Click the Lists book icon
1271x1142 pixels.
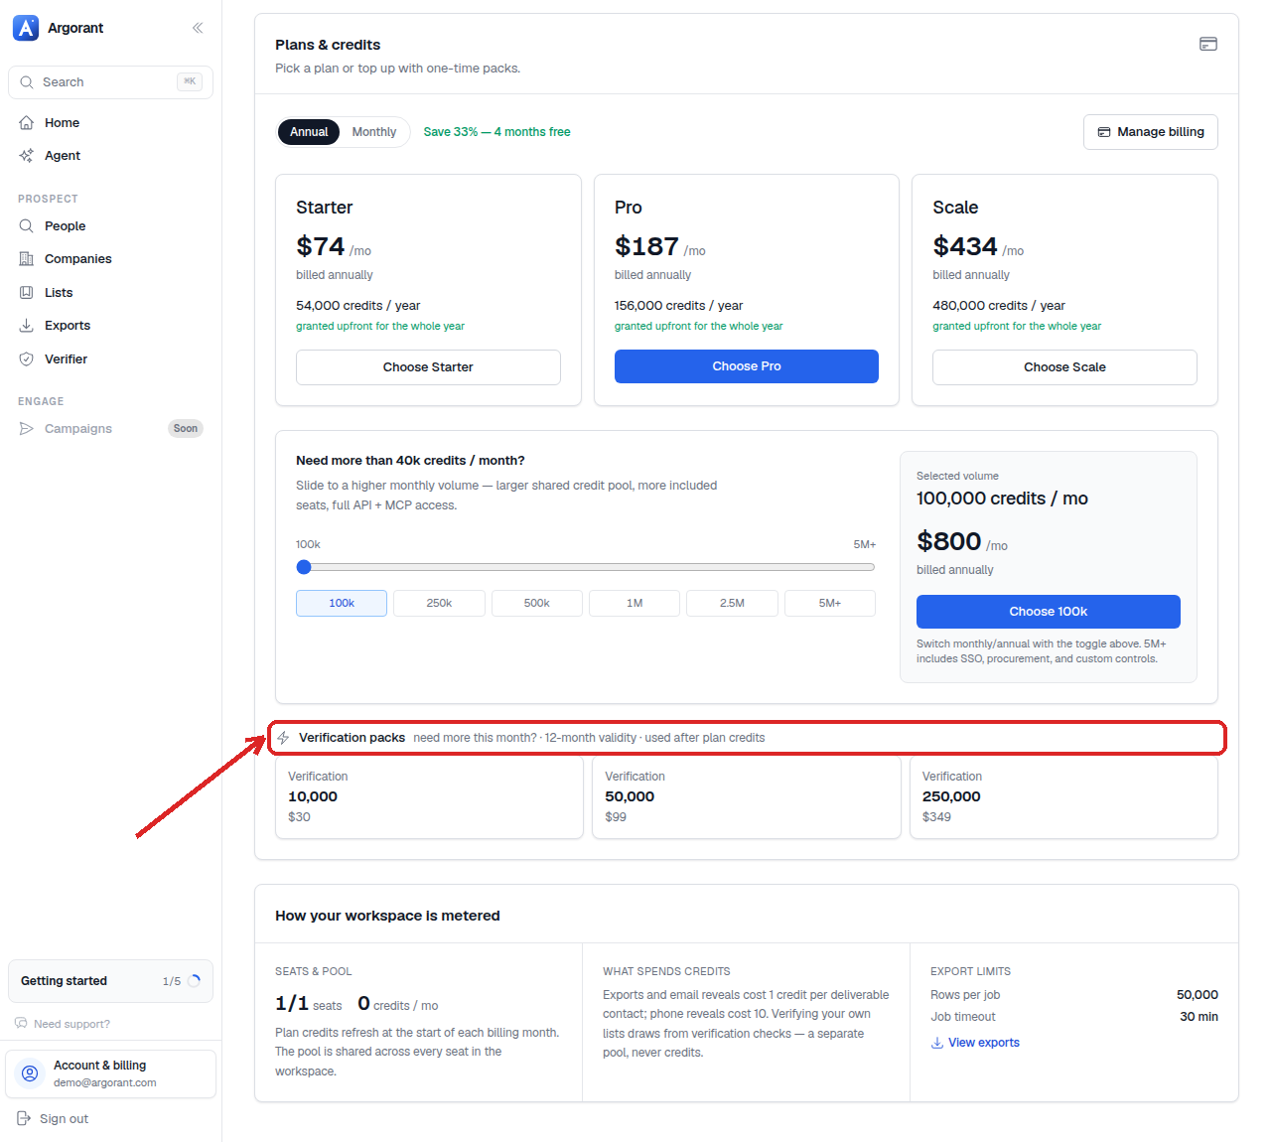point(27,293)
